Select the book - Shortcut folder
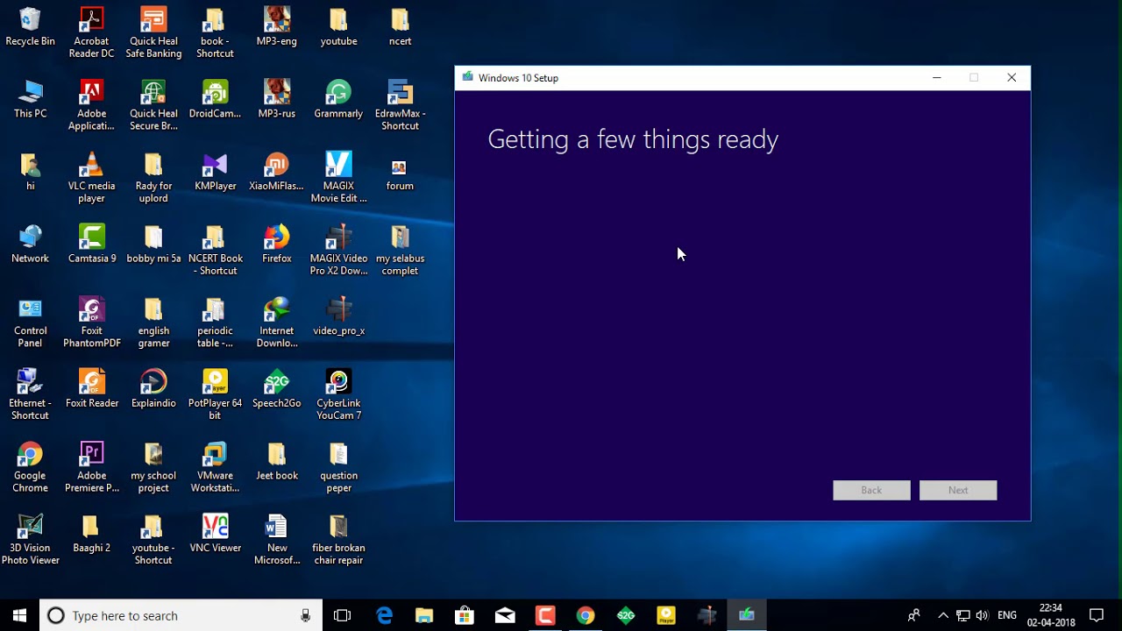 click(x=215, y=33)
